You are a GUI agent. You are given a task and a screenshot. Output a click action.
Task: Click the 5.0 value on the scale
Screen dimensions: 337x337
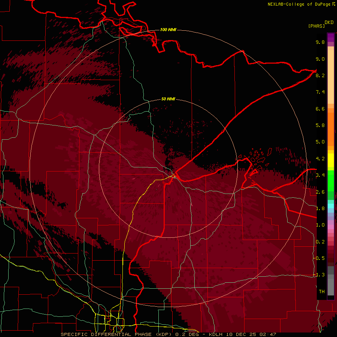coord(320,142)
